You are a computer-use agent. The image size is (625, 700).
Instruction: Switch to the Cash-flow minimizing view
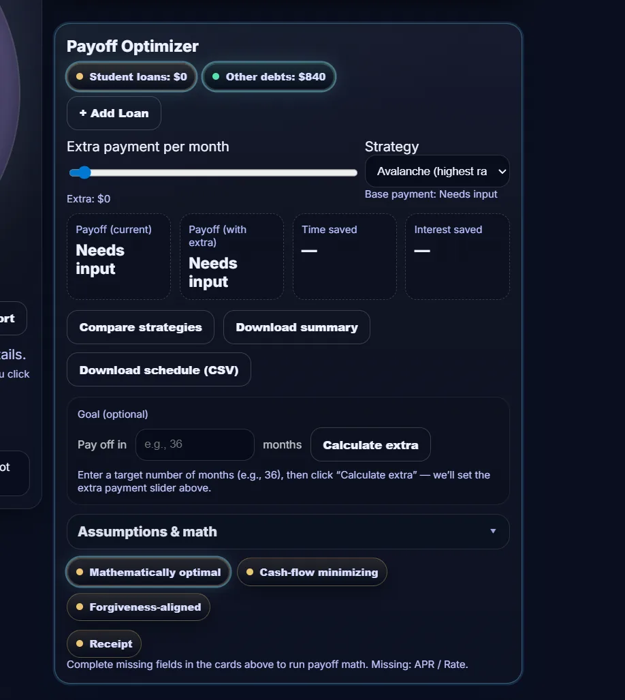[x=312, y=573]
